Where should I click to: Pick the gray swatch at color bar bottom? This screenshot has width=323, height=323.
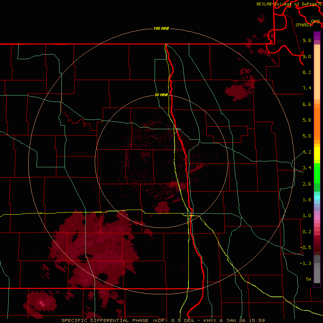[317, 276]
